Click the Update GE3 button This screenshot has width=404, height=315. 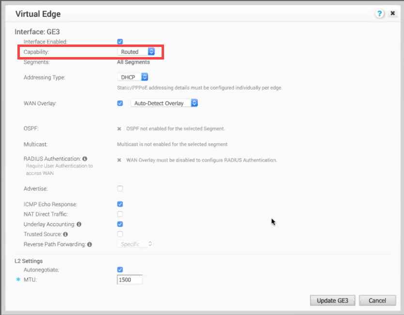332,300
